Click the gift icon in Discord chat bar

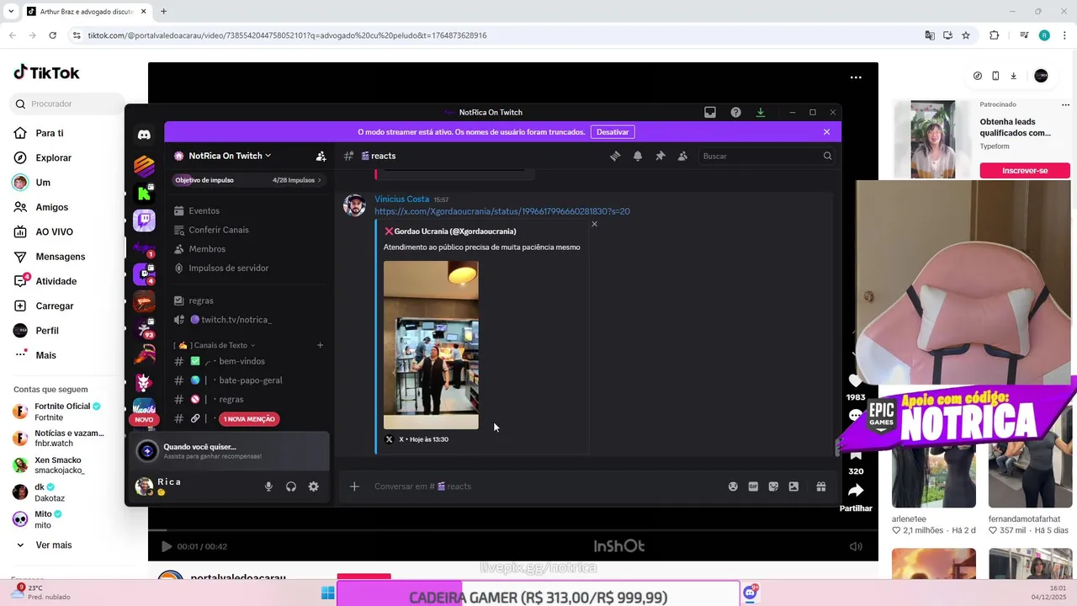click(821, 486)
